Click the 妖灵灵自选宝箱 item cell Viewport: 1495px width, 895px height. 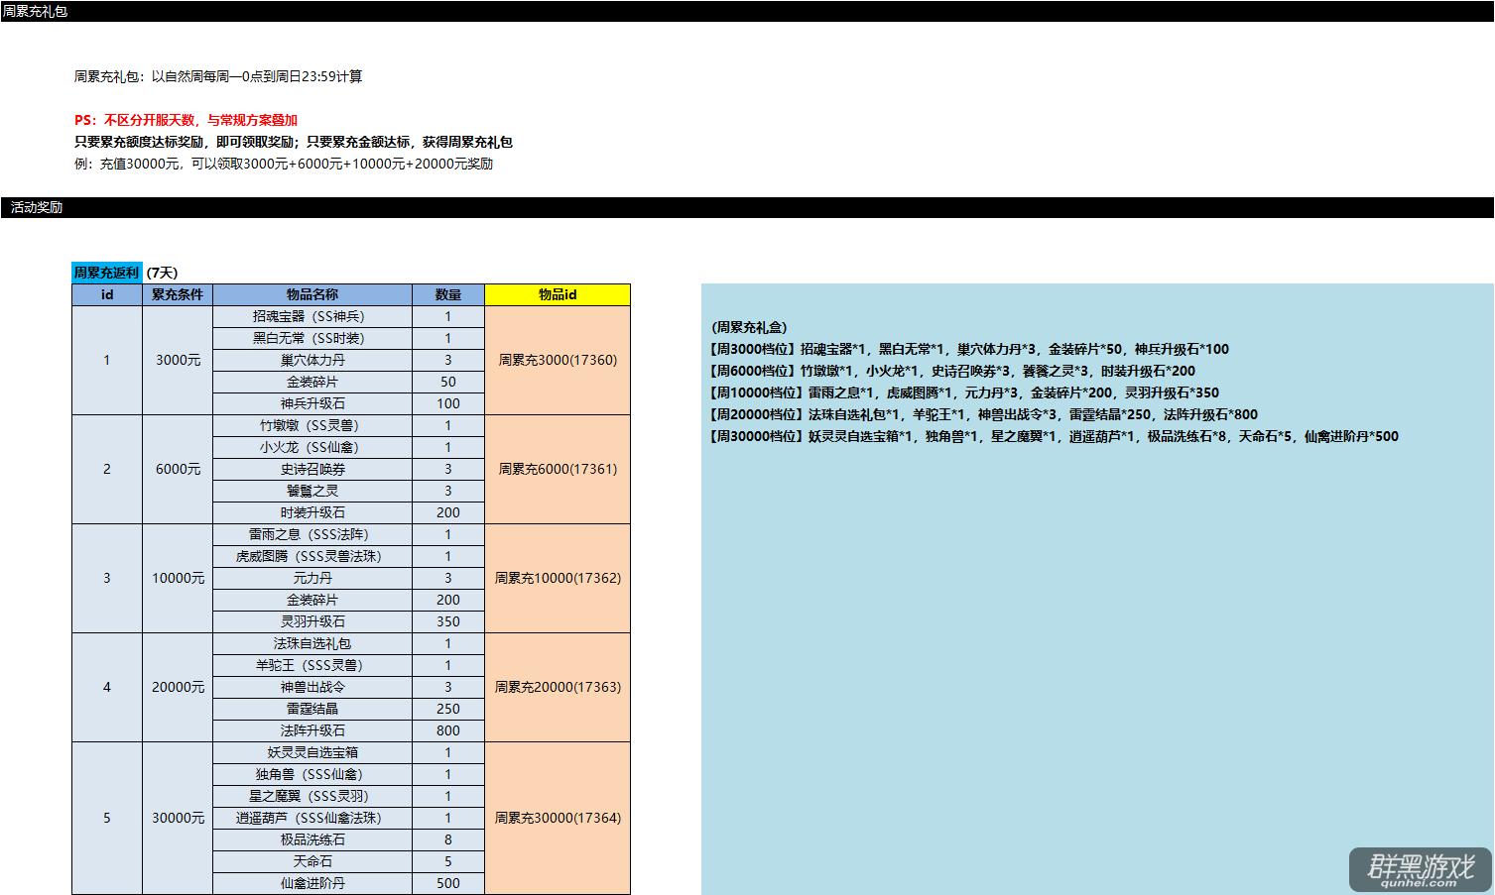(312, 752)
